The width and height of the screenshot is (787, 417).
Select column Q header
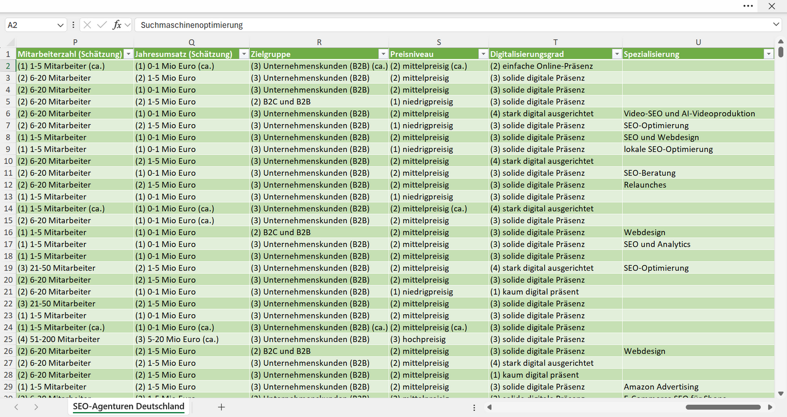tap(192, 42)
